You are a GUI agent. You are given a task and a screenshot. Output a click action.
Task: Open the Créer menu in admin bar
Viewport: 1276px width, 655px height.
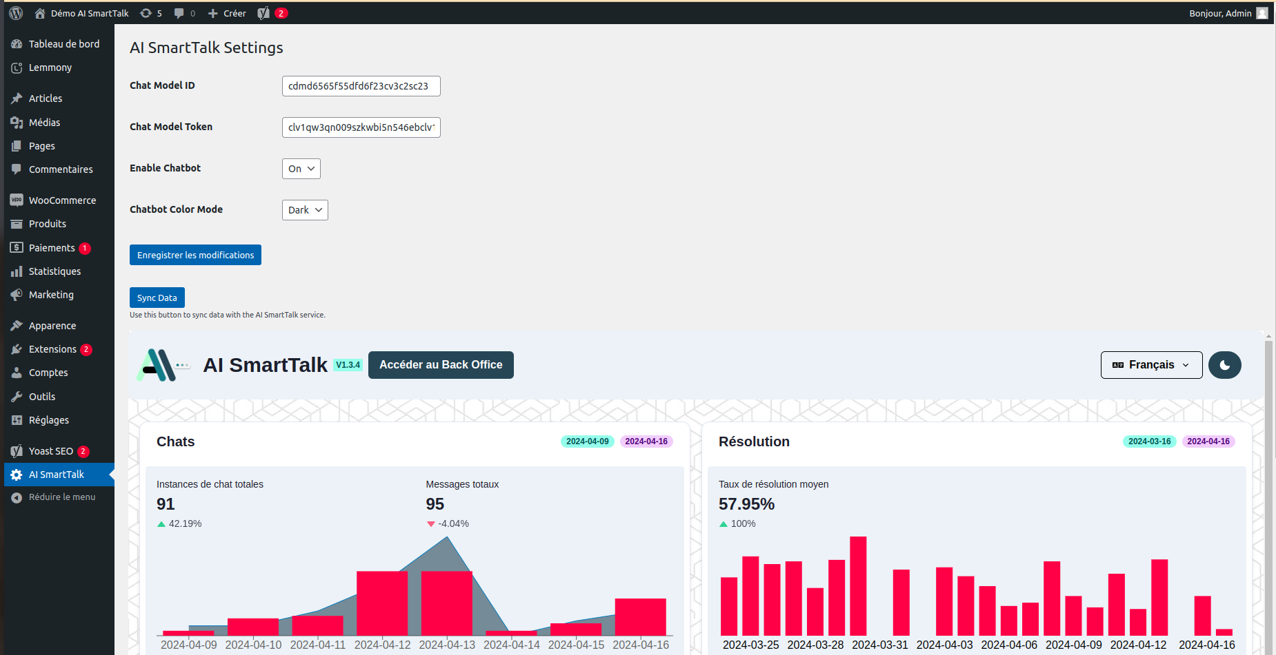[227, 13]
